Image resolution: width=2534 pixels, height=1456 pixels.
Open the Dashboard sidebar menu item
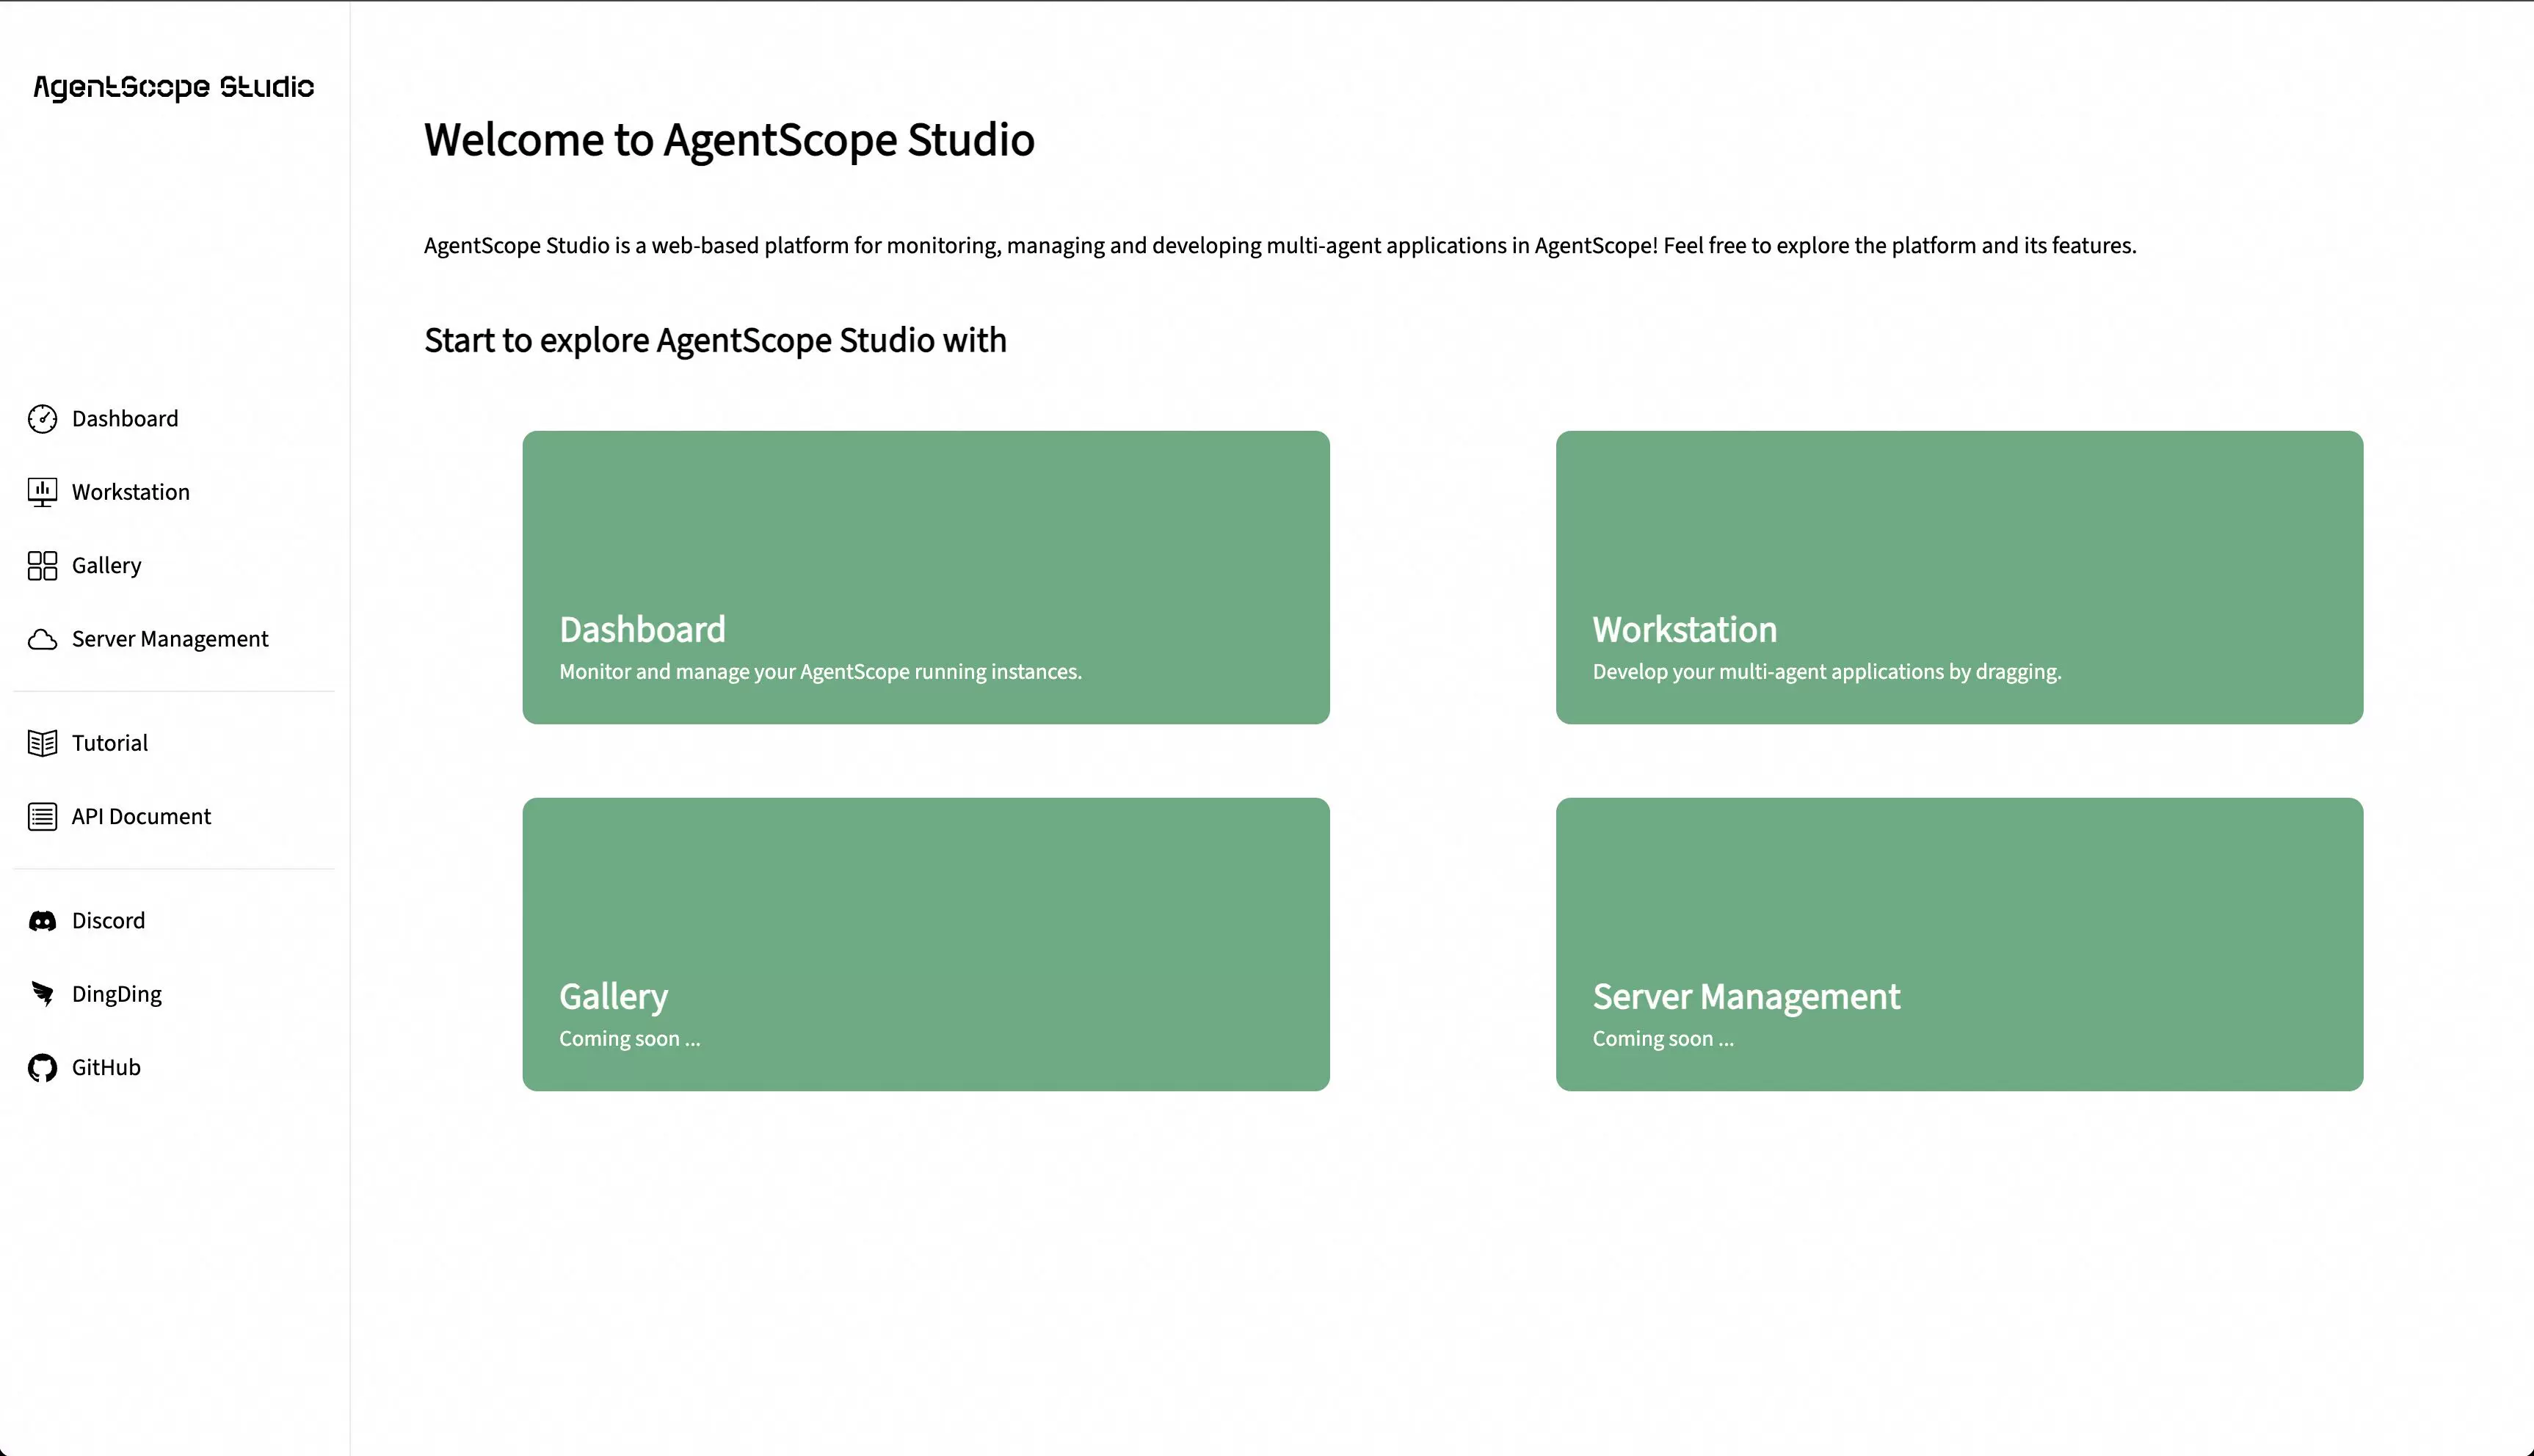click(125, 419)
